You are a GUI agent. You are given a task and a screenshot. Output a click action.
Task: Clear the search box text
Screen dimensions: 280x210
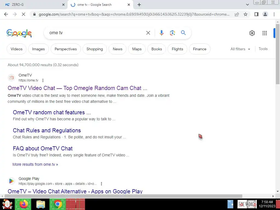[148, 33]
